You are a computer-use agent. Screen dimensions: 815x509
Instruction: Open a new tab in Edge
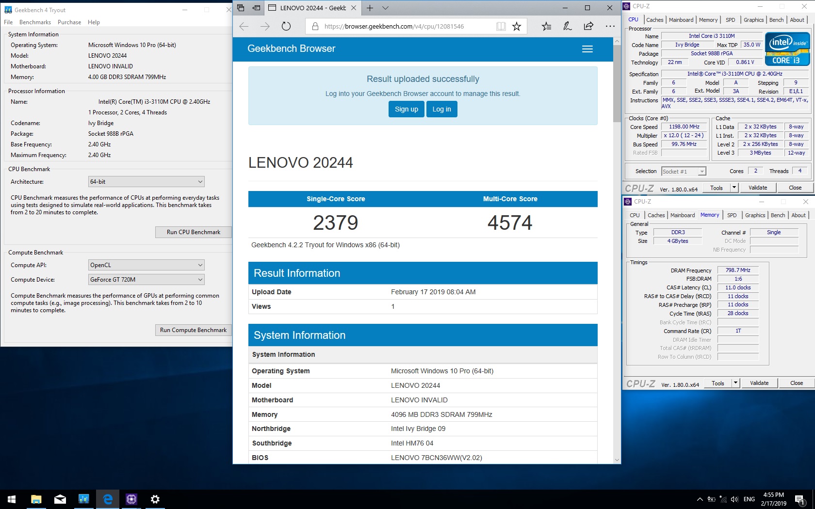(370, 8)
